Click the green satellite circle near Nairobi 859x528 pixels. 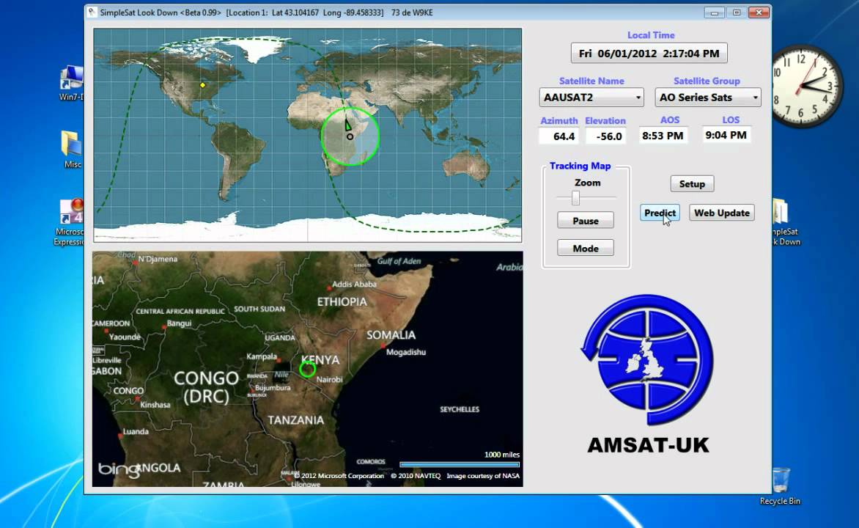(x=307, y=370)
